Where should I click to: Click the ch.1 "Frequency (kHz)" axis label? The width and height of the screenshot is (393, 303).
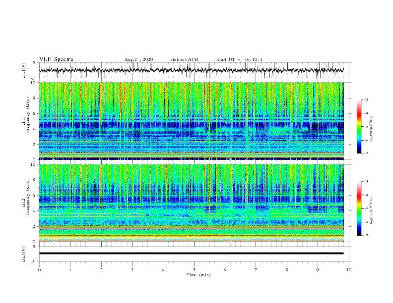(x=28, y=115)
